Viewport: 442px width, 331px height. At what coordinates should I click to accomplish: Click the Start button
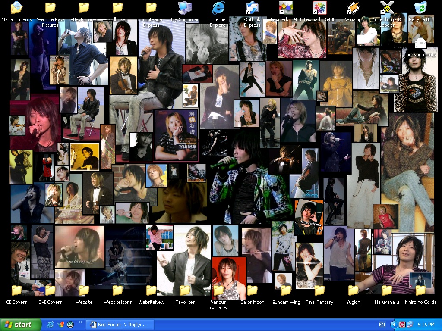[21, 325]
